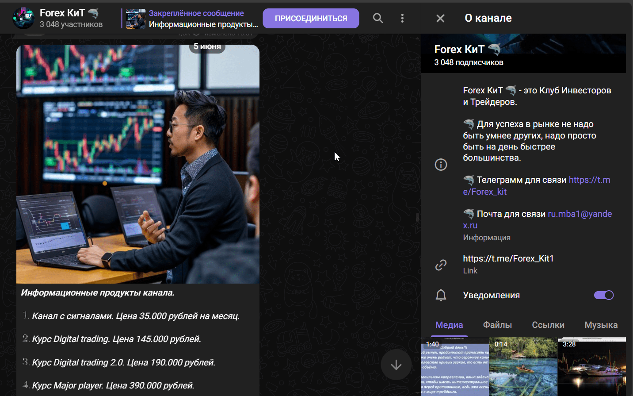Open the t.me/Forex_kit contact link
The image size is (633, 396).
(x=536, y=186)
